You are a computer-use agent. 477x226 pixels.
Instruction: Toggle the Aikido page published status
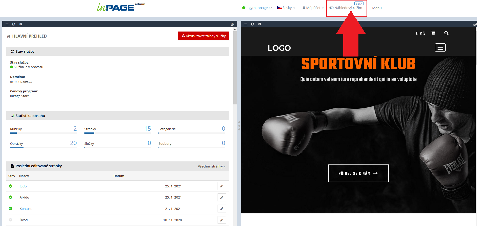(x=11, y=197)
